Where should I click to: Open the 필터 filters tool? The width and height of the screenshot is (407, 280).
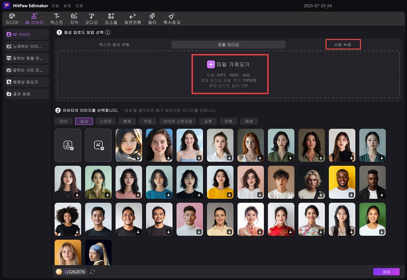pyautogui.click(x=152, y=19)
